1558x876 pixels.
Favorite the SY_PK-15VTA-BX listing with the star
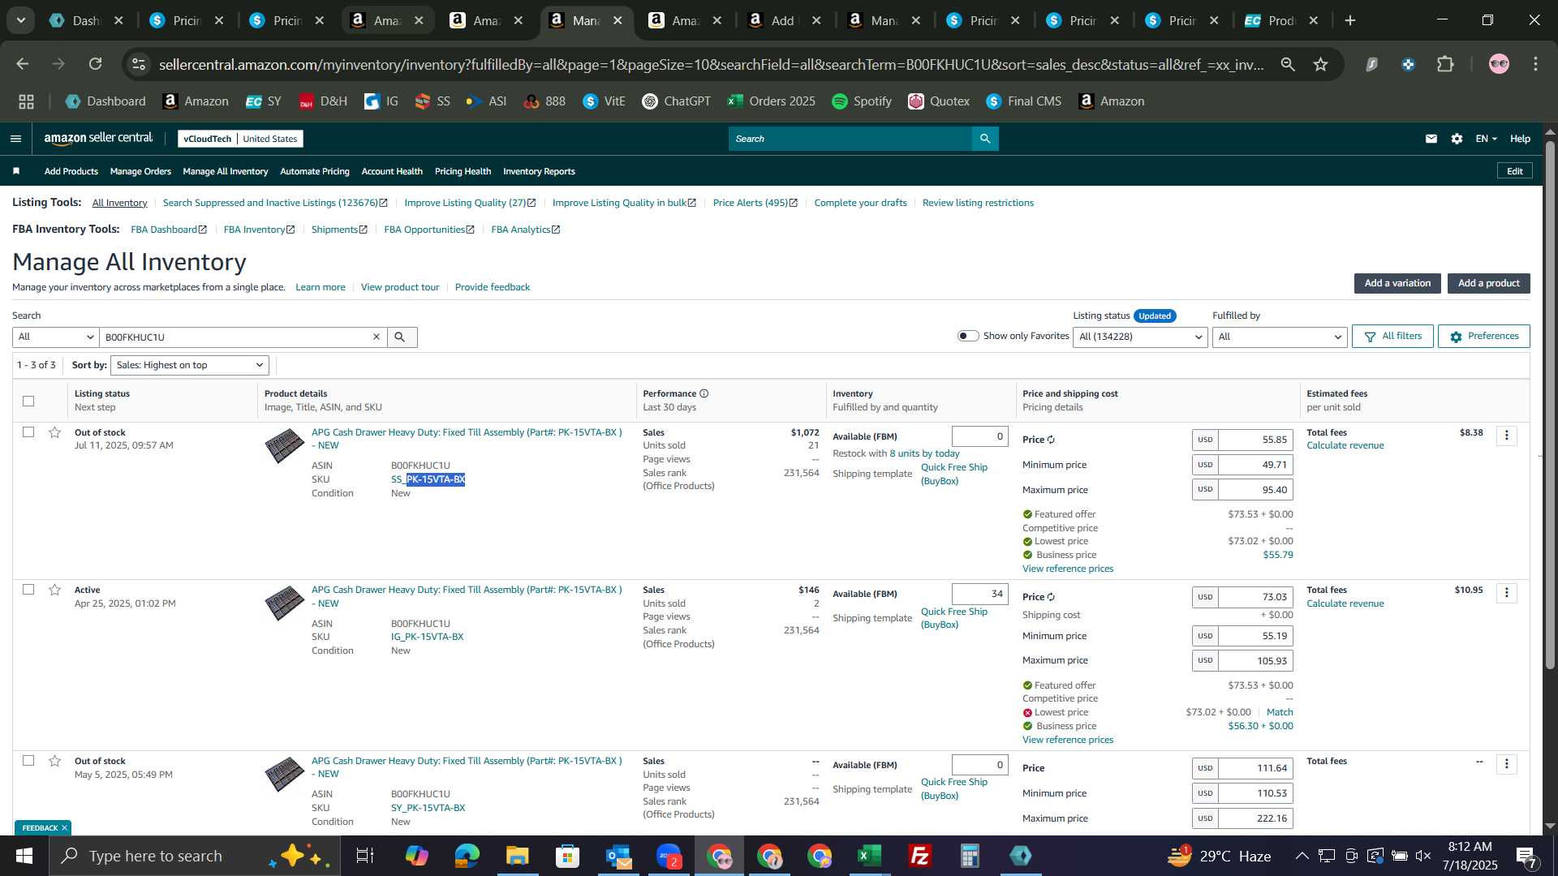[55, 761]
